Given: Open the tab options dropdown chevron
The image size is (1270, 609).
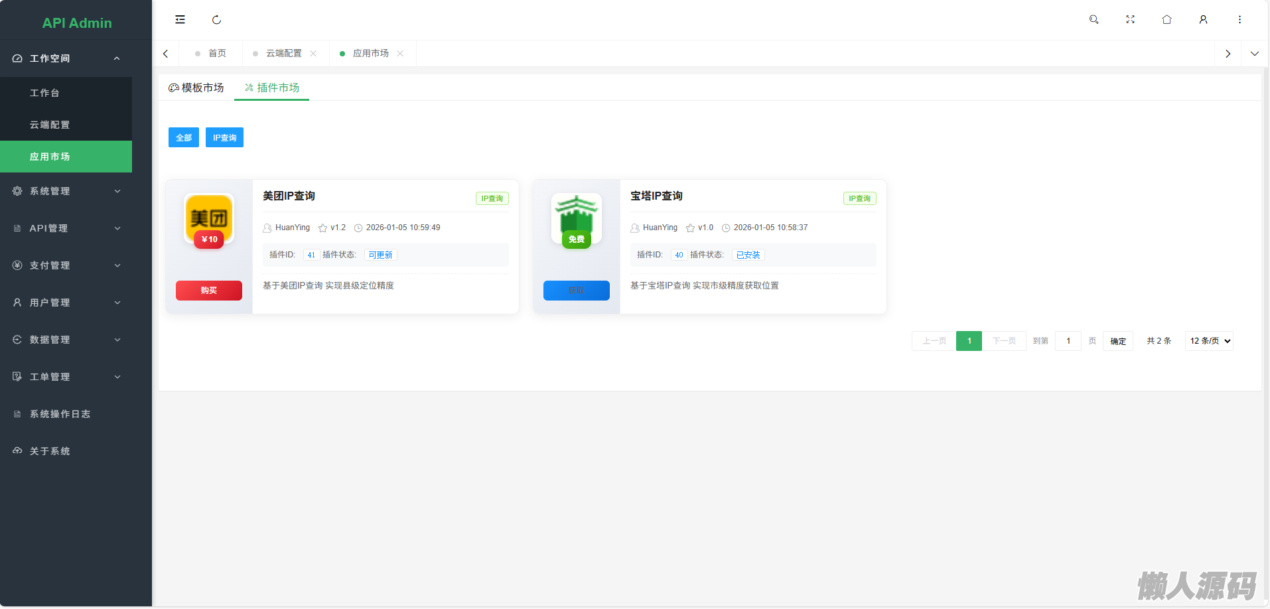Looking at the screenshot, I should click(1254, 54).
